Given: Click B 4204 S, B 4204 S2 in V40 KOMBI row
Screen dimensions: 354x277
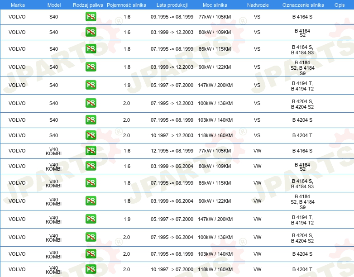Looking at the screenshot, I should 302,238.
